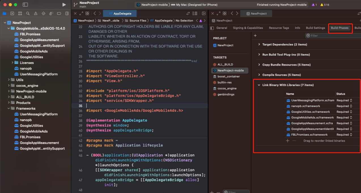Open Required status dropdown for nanopb.xcframework
The width and height of the screenshot is (361, 193).
(x=344, y=106)
